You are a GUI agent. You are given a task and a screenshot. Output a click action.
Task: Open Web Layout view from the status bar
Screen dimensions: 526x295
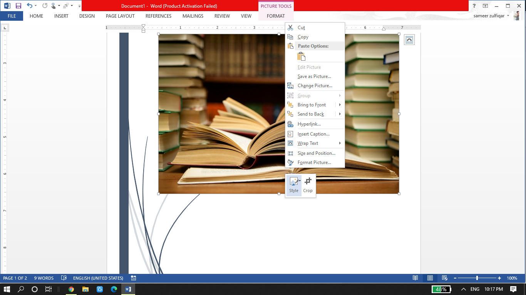(x=445, y=278)
